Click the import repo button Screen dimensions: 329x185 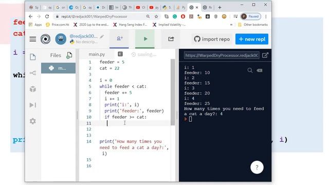[x=212, y=39]
